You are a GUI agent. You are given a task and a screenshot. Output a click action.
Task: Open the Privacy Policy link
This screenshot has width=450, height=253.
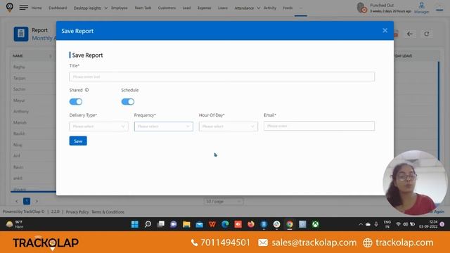(x=77, y=212)
